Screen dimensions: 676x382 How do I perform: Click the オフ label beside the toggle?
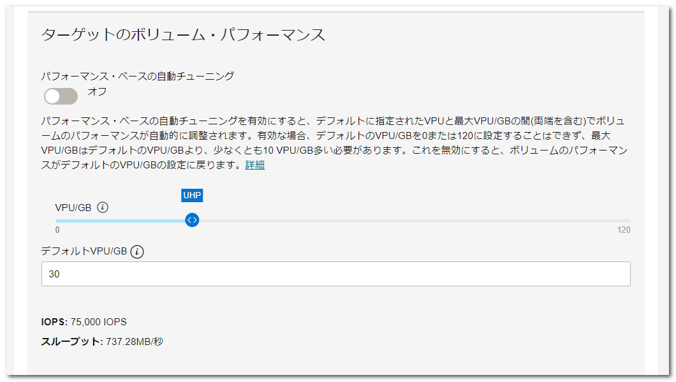coord(97,91)
